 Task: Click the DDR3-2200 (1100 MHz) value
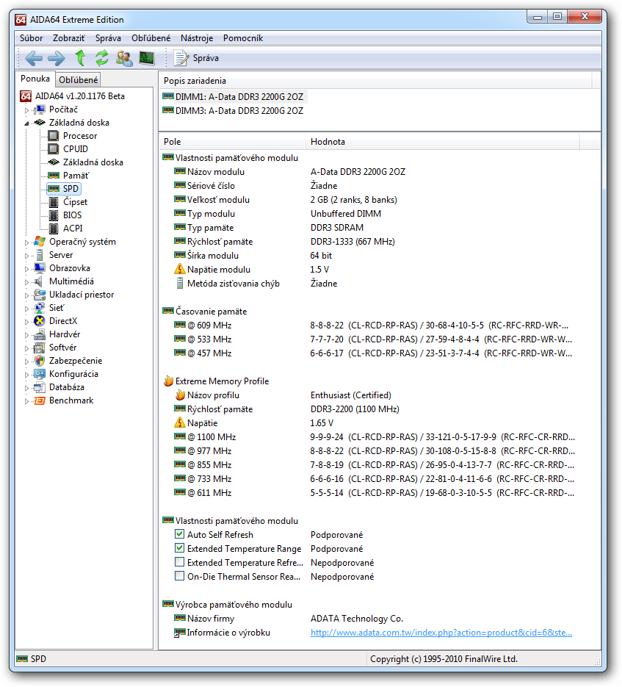pyautogui.click(x=355, y=409)
